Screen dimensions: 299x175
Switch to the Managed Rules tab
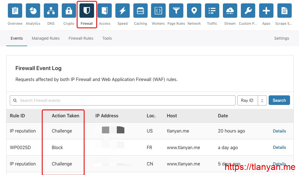(45, 38)
